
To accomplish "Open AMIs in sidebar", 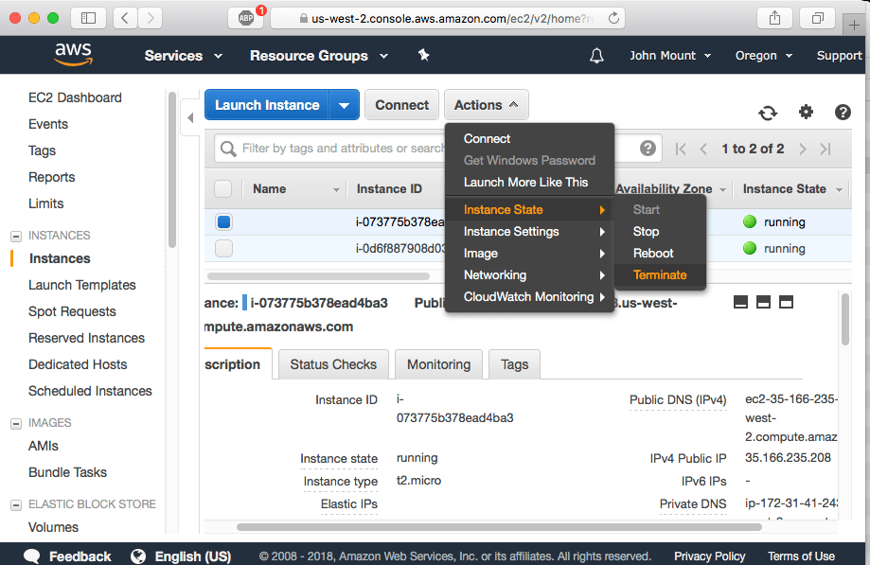I will coord(44,446).
